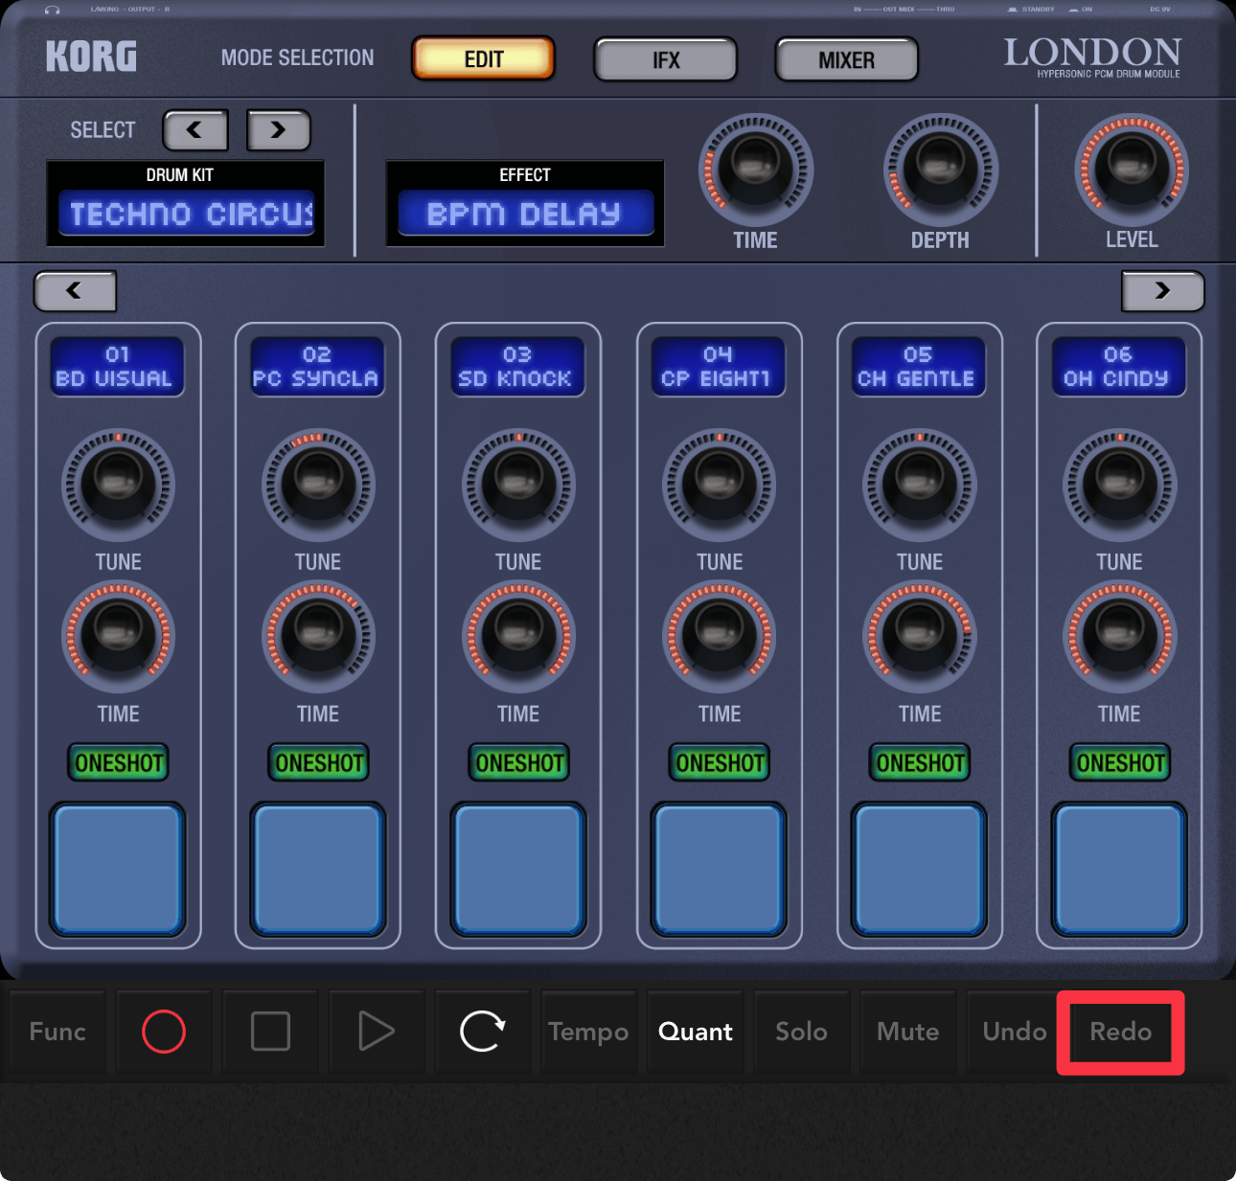Click the Redo button
The width and height of the screenshot is (1236, 1181).
(1120, 1032)
